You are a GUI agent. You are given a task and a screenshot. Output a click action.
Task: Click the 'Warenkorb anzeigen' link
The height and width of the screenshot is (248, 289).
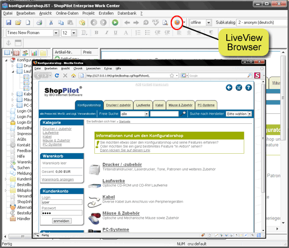pos(58,179)
